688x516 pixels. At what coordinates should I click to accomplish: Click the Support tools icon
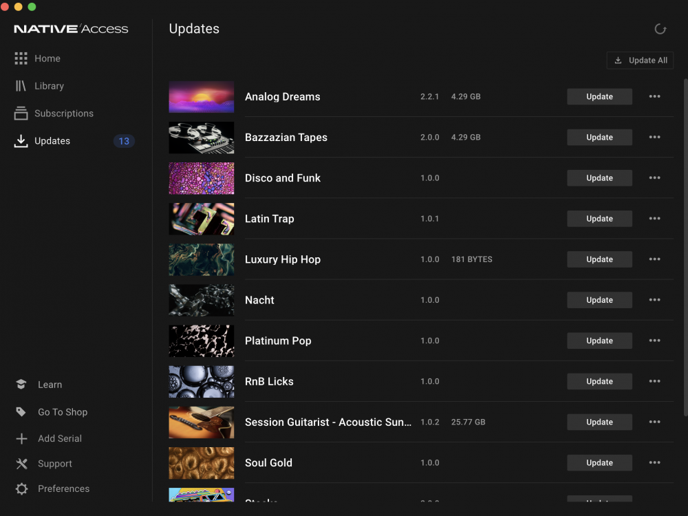pos(21,463)
